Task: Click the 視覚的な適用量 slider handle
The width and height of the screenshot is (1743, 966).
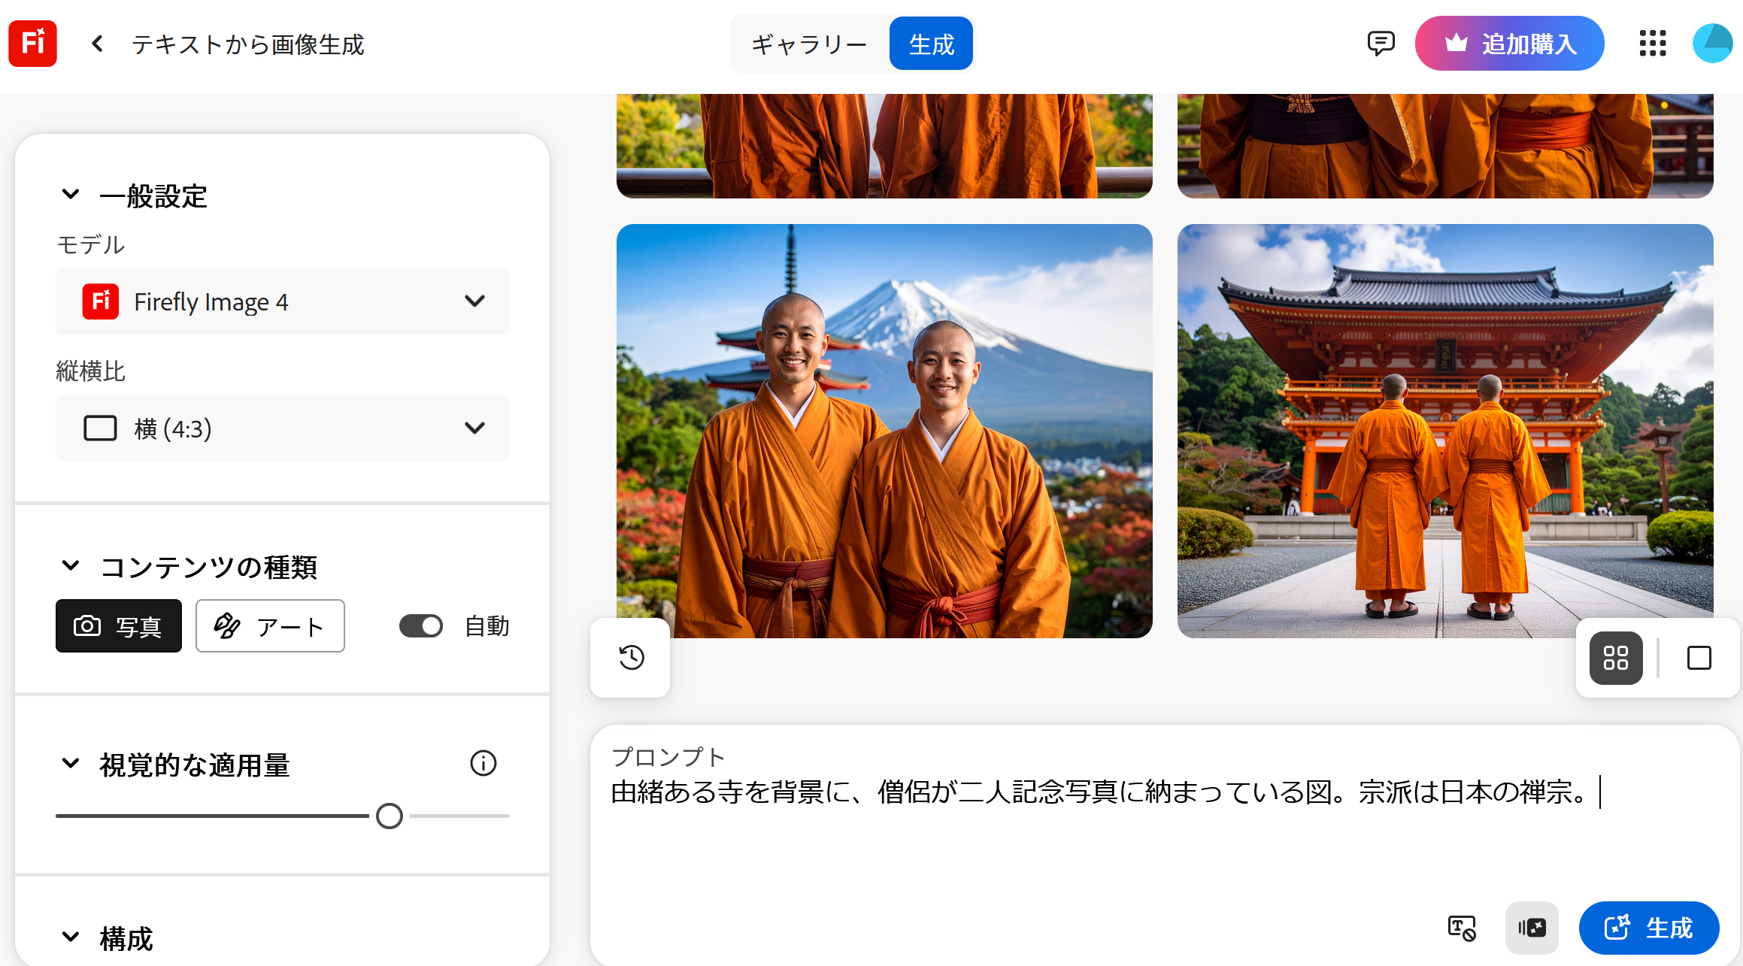Action: point(390,816)
